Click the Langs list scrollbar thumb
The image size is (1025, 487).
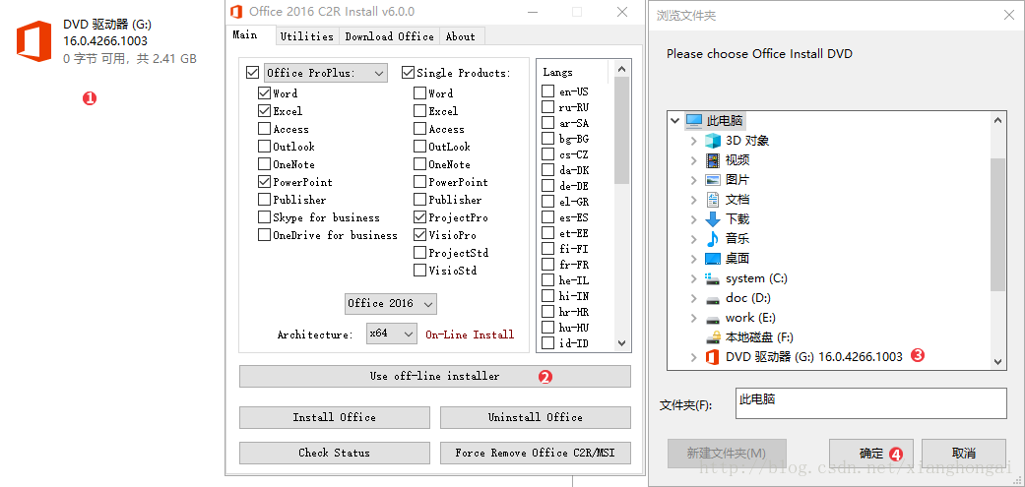(x=621, y=129)
